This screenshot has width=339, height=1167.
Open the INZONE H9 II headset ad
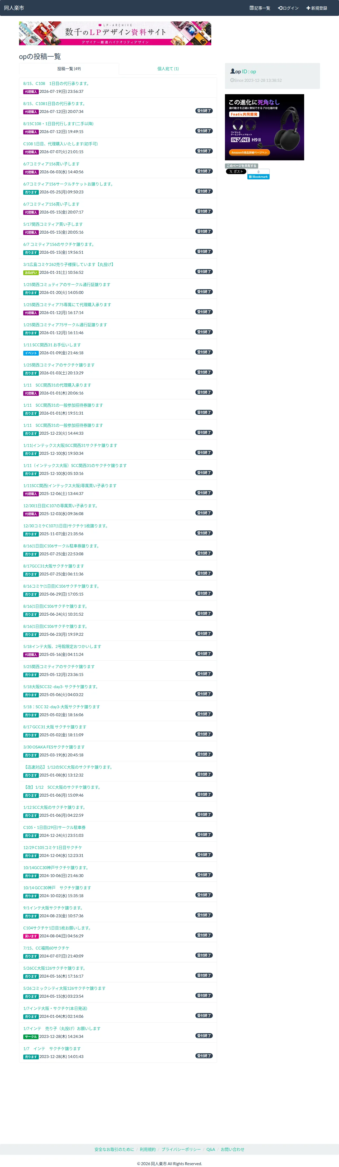tap(265, 127)
